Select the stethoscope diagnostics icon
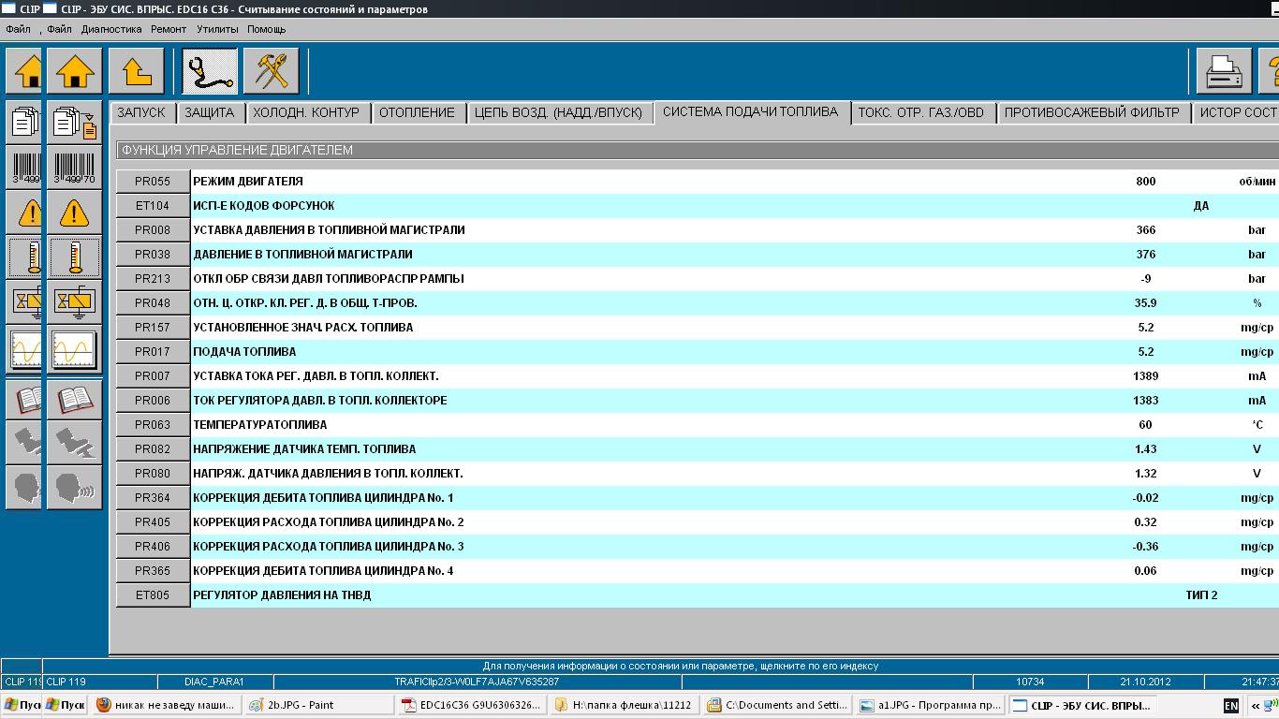The image size is (1279, 719). (x=209, y=71)
